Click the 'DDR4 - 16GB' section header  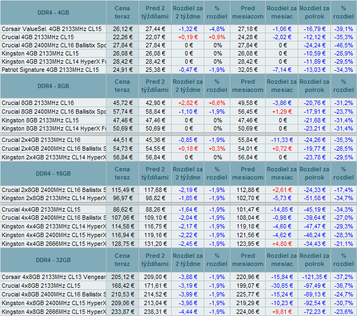[x=53, y=174]
